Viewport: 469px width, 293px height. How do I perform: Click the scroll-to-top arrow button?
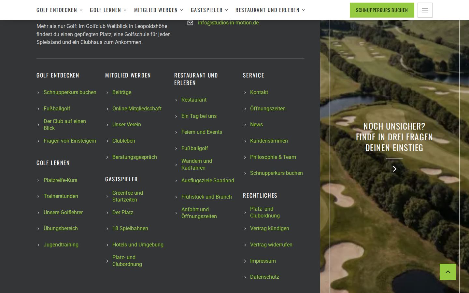[448, 272]
